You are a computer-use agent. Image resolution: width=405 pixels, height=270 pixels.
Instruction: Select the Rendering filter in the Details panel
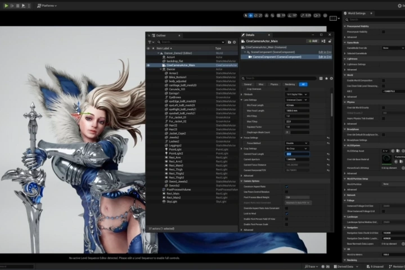[x=290, y=84]
